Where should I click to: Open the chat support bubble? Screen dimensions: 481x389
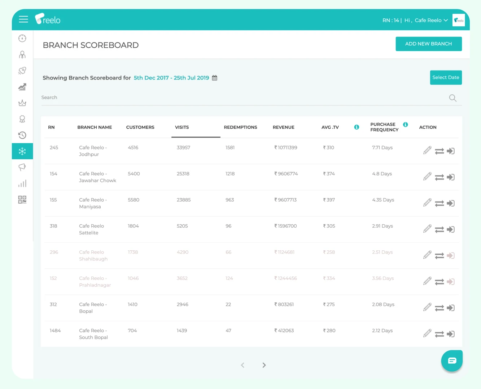[x=452, y=360]
